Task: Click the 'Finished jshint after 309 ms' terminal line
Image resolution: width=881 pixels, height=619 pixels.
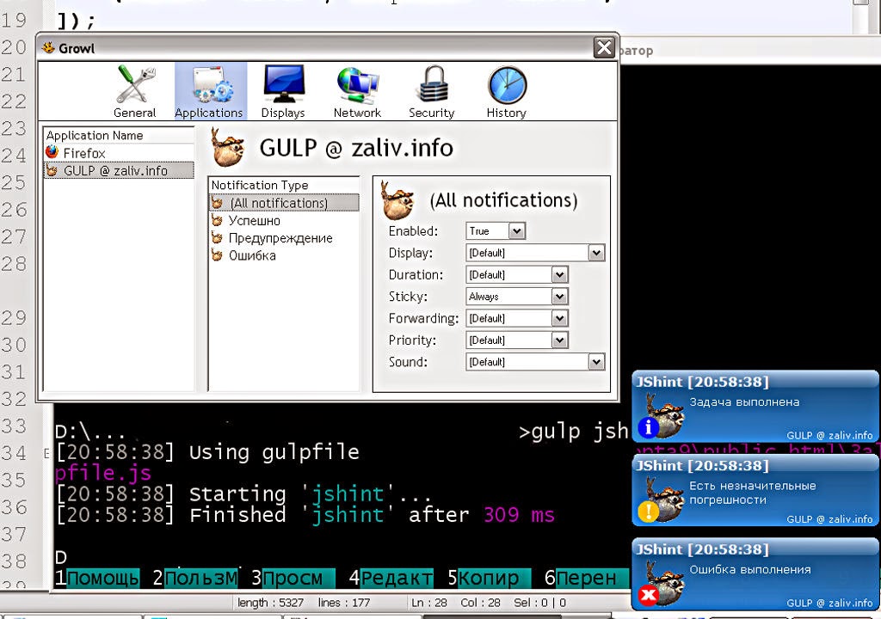Action: pos(305,515)
